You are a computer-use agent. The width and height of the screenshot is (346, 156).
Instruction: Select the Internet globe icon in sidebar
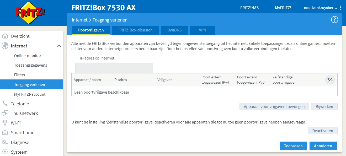click(6, 46)
